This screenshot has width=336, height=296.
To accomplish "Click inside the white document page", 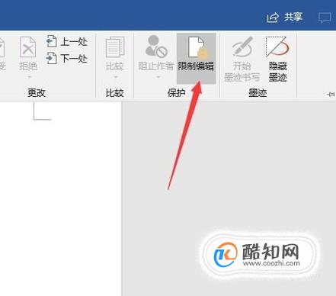I will point(61,198).
